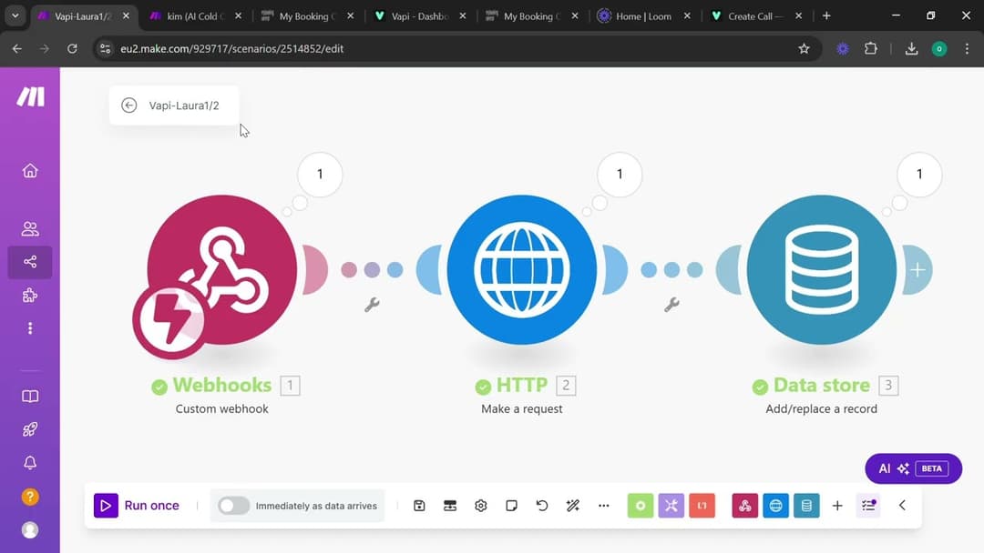The height and width of the screenshot is (553, 984).
Task: Open scenario settings gear
Action: click(x=481, y=506)
